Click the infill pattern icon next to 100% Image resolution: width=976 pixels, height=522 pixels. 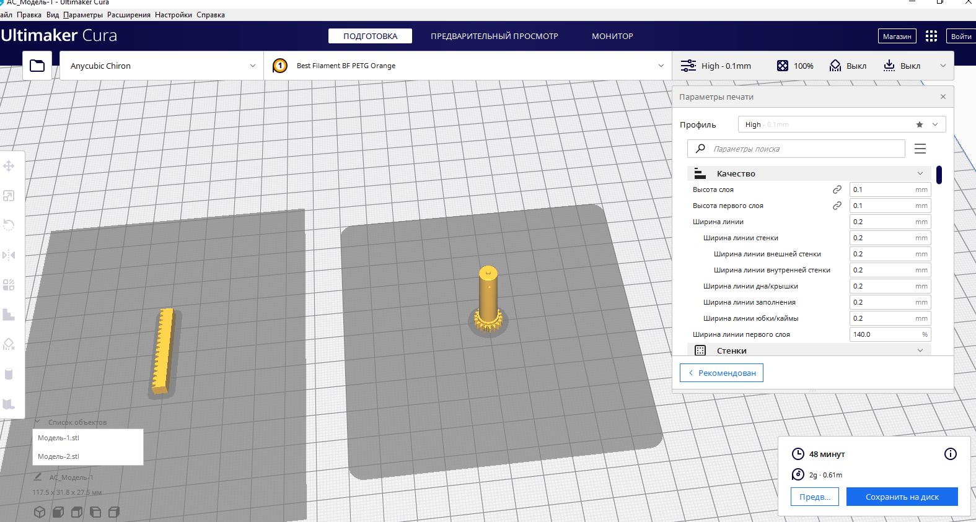tap(783, 66)
